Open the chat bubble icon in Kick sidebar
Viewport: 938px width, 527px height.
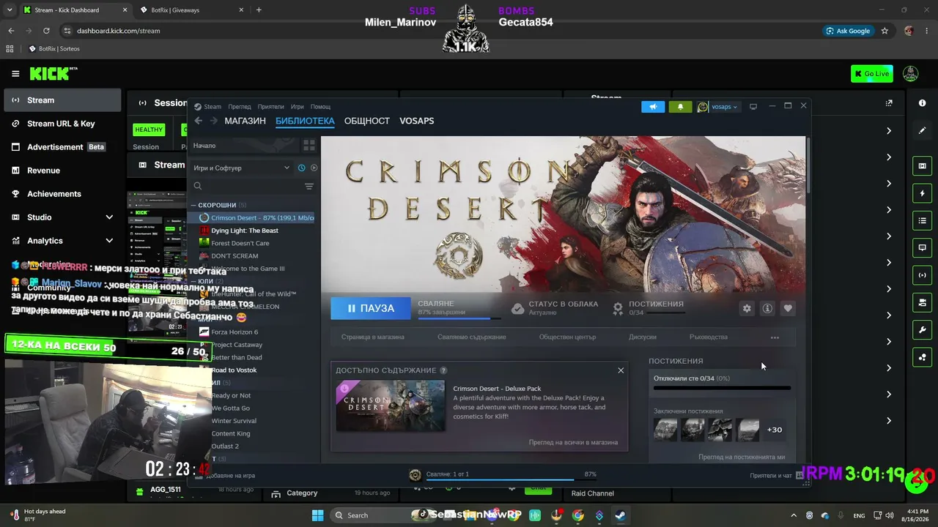(922, 248)
